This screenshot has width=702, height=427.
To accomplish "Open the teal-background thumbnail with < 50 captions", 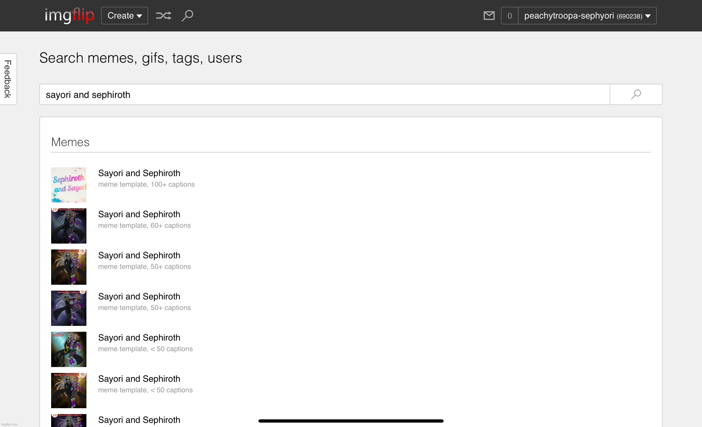I will (x=69, y=349).
